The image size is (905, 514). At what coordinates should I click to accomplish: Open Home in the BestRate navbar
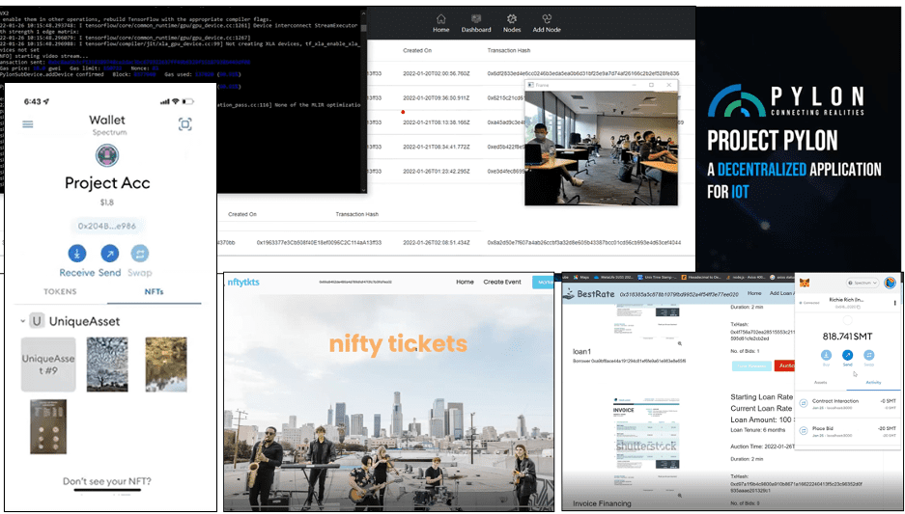754,293
